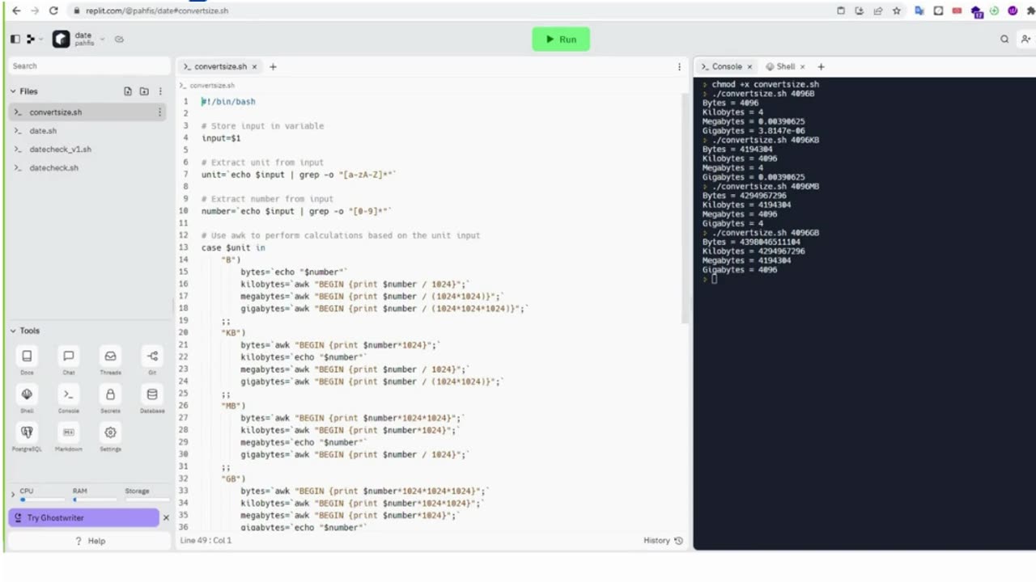Screen dimensions: 1036x582
Task: Add a new tab in the console pane
Action: (821, 66)
